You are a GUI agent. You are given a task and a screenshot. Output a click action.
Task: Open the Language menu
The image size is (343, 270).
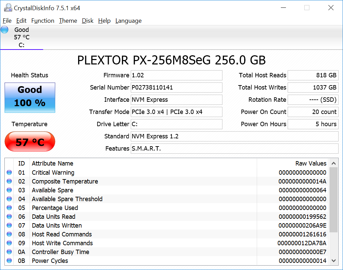(128, 21)
